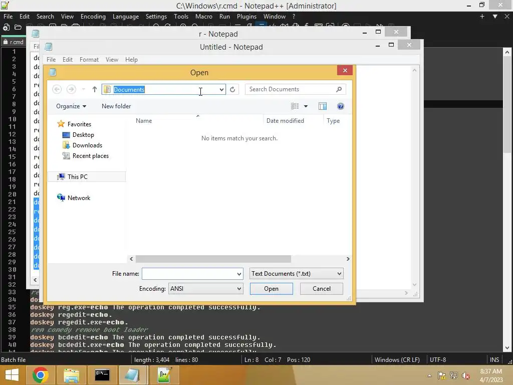The height and width of the screenshot is (385, 513).
Task: Open File Explorer from taskbar
Action: 71,375
